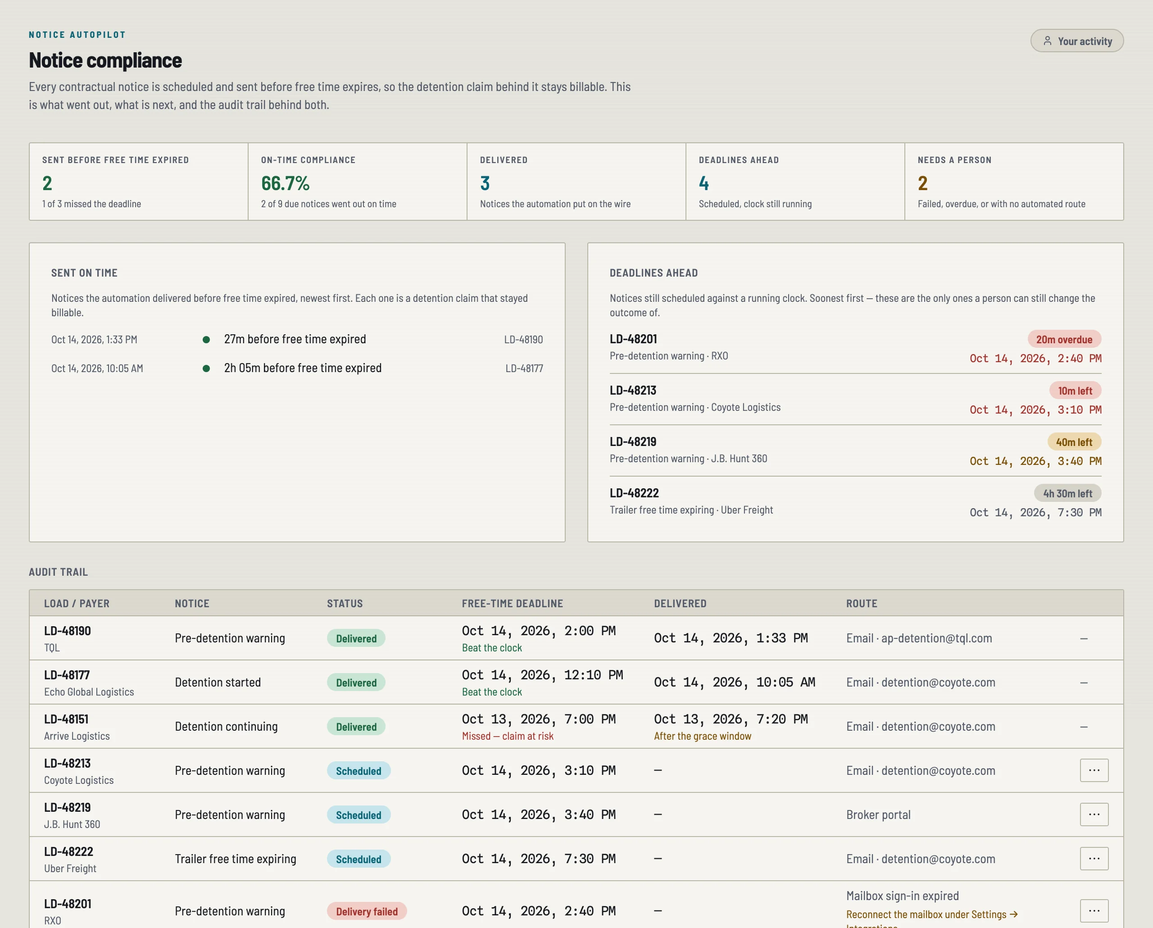The image size is (1153, 928).
Task: Click the Free-Time Deadline column header
Action: (x=513, y=603)
